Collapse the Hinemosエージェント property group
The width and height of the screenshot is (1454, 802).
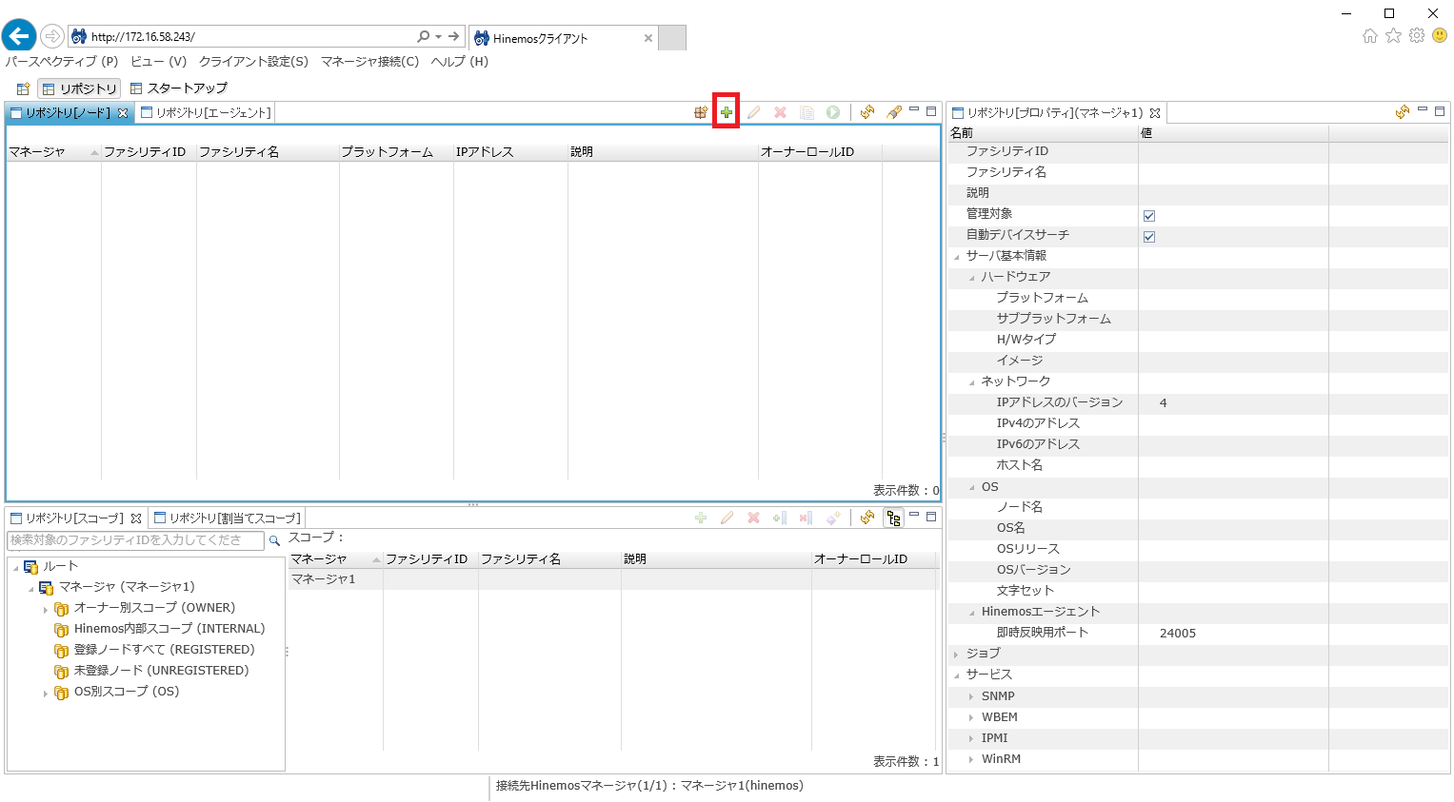click(971, 613)
